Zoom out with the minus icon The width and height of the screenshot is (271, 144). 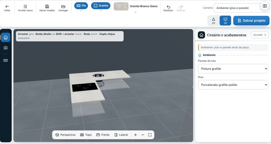point(143,135)
